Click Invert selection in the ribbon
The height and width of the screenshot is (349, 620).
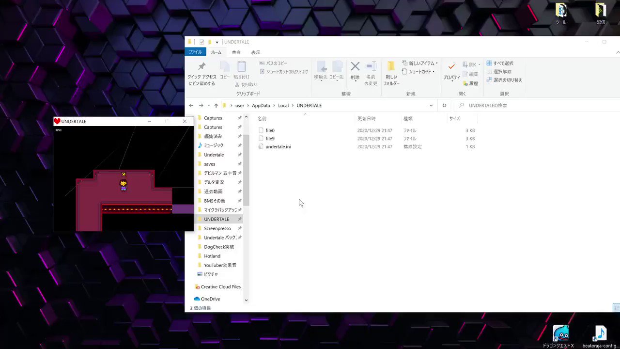pyautogui.click(x=504, y=80)
